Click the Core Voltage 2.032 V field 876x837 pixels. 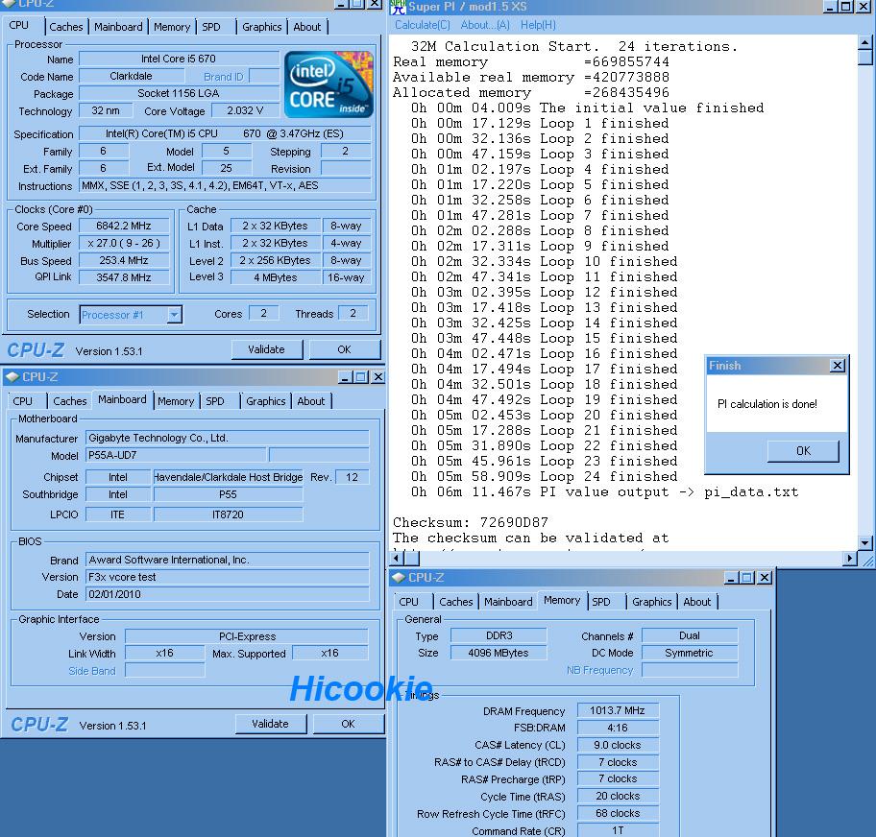(245, 111)
